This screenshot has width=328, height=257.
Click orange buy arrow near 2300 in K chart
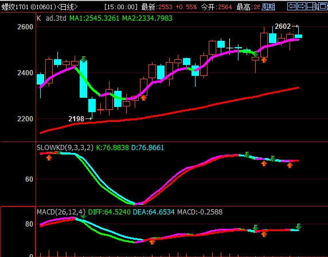[x=143, y=98]
